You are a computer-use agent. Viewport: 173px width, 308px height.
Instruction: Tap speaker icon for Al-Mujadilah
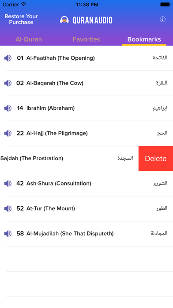(x=8, y=234)
